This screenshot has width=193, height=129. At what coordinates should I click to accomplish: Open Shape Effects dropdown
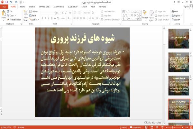click(x=162, y=20)
